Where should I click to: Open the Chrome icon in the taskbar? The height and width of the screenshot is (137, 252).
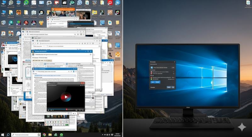(44, 134)
